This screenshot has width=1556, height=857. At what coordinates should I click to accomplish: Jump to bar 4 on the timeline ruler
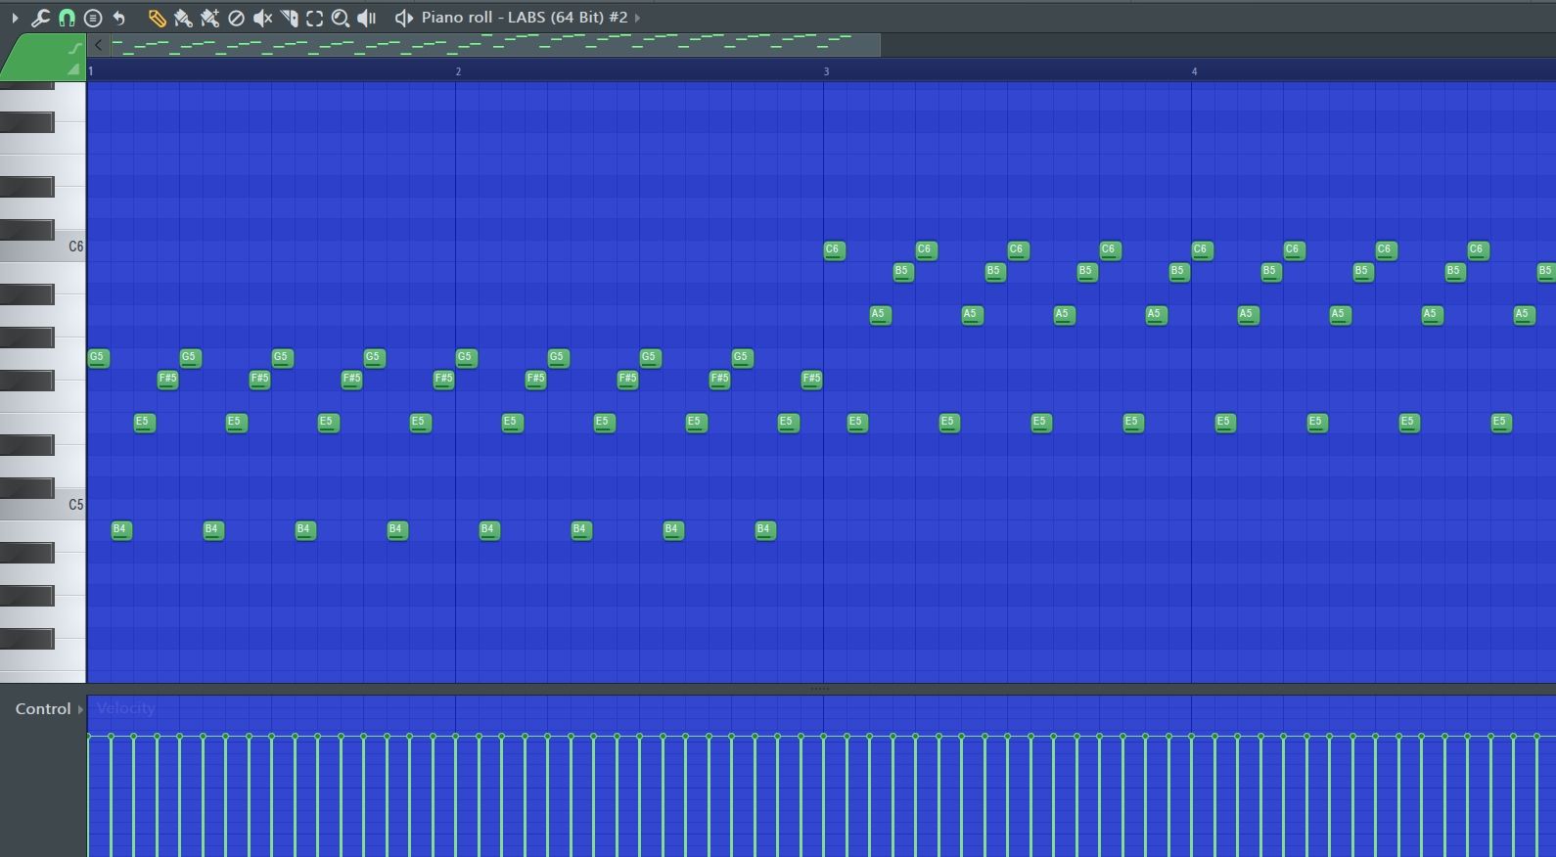(x=1194, y=71)
